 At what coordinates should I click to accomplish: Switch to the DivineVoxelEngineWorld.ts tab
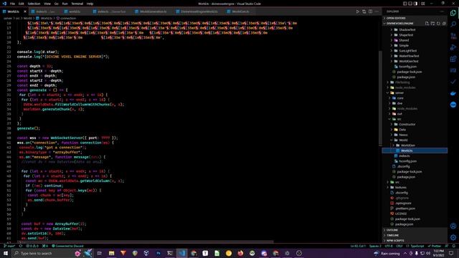pyautogui.click(x=199, y=11)
